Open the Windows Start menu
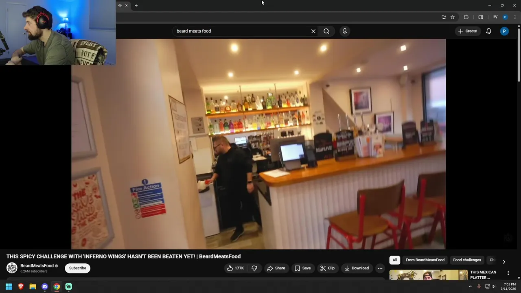This screenshot has width=521, height=293. pos(9,286)
